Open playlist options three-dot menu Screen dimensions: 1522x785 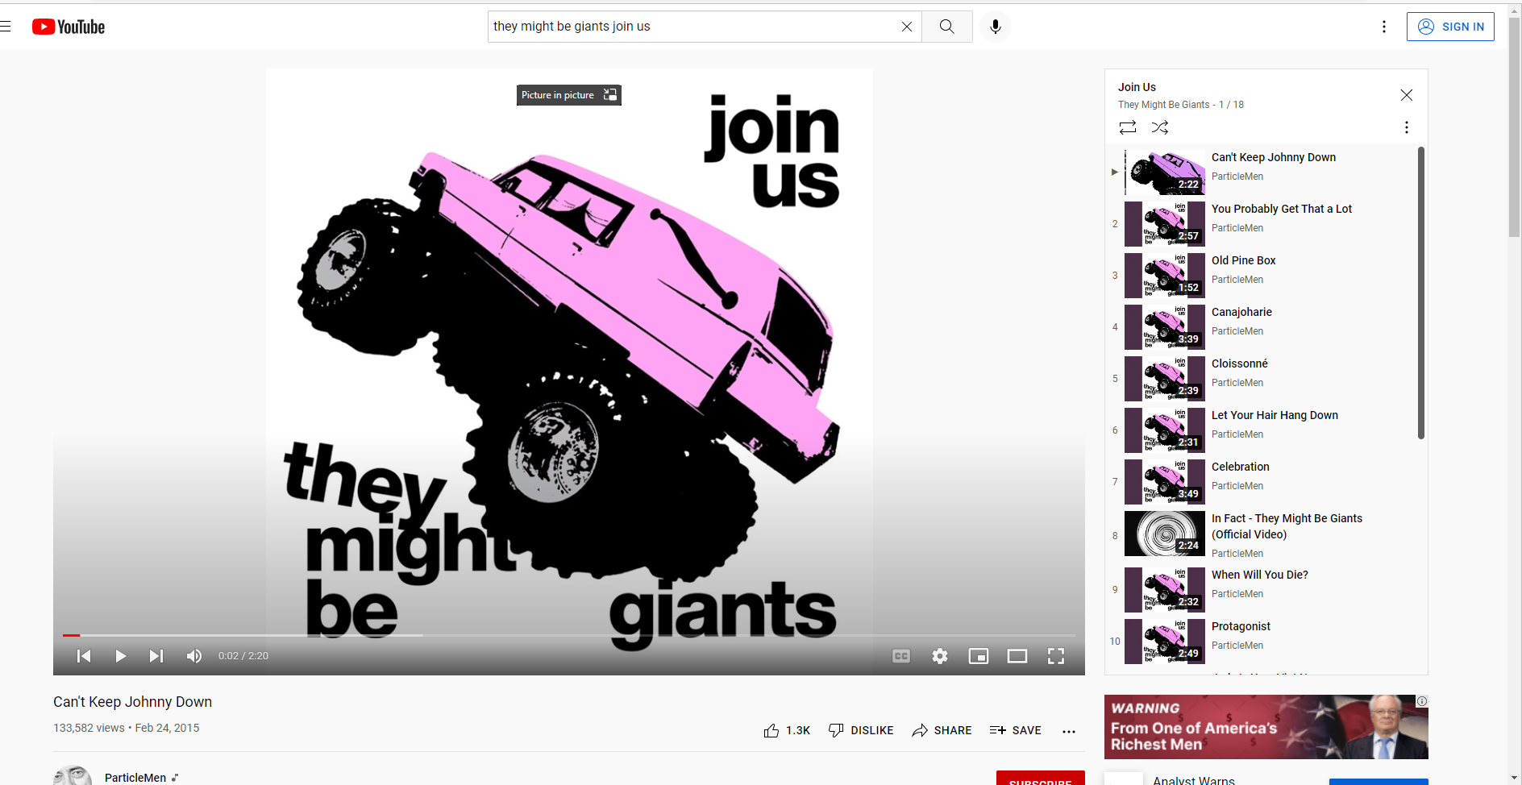[x=1406, y=127]
